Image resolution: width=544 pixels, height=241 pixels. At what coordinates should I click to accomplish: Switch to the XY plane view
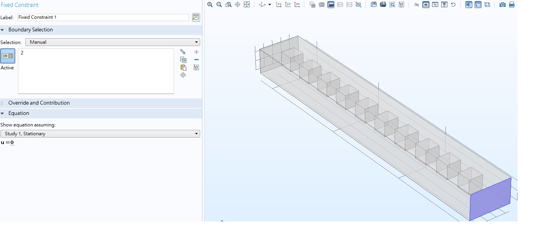pos(279,5)
